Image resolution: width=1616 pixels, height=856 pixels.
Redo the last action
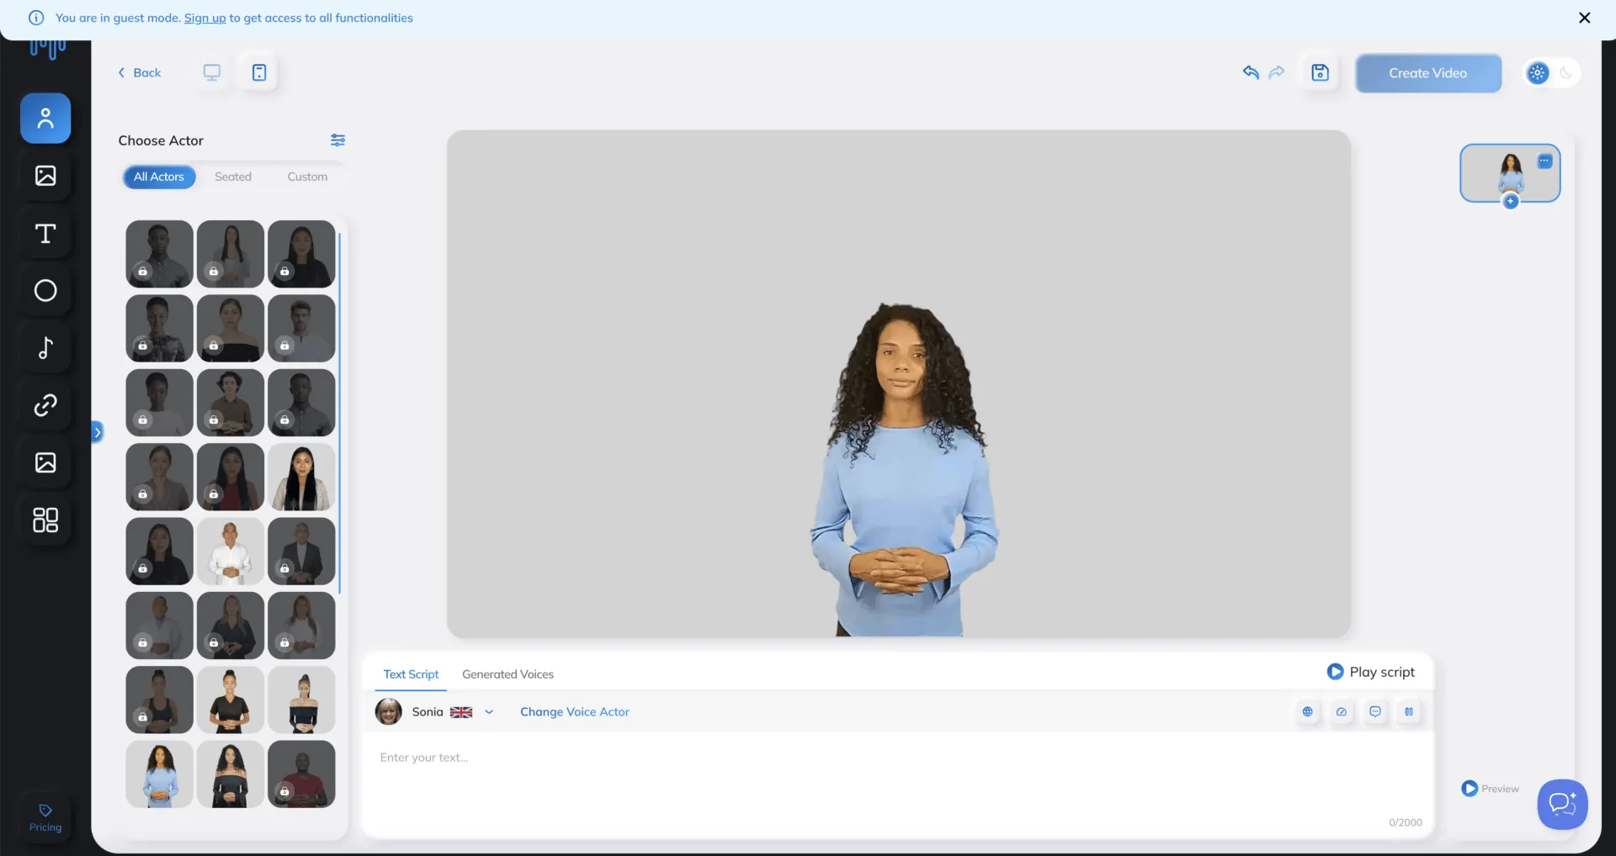[1277, 72]
